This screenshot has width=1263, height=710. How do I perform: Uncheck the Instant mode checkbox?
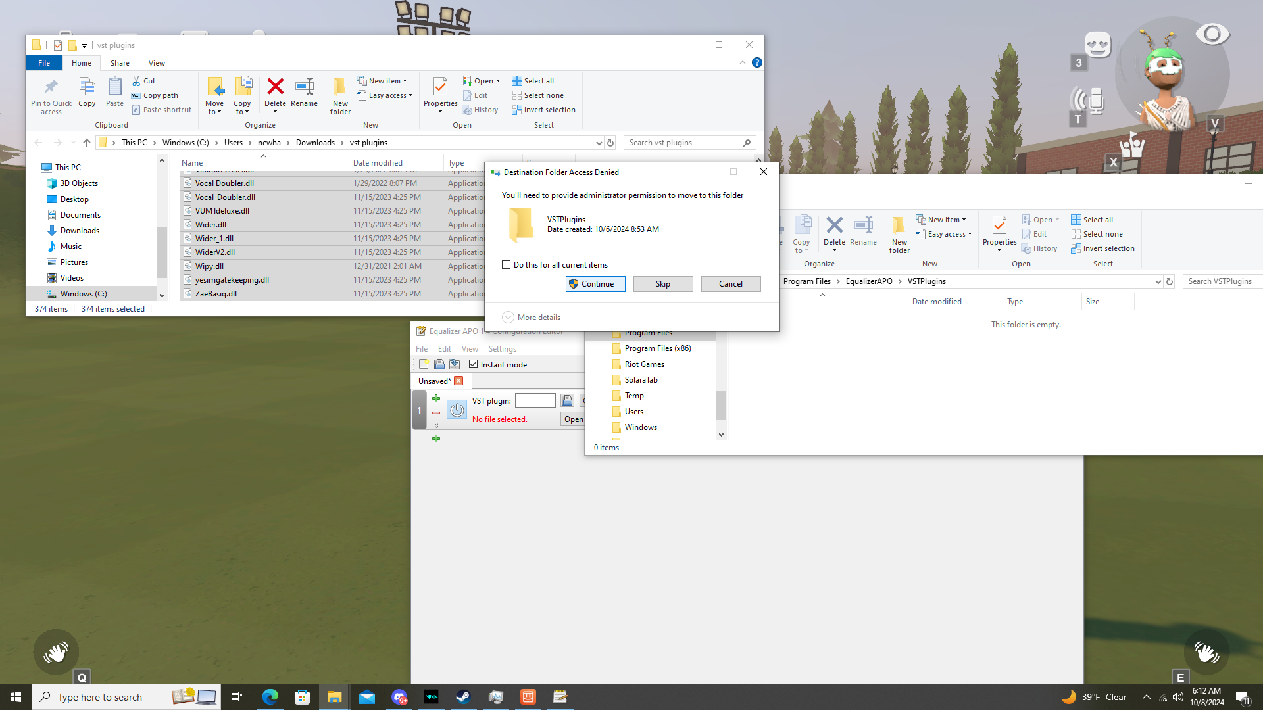click(x=473, y=364)
